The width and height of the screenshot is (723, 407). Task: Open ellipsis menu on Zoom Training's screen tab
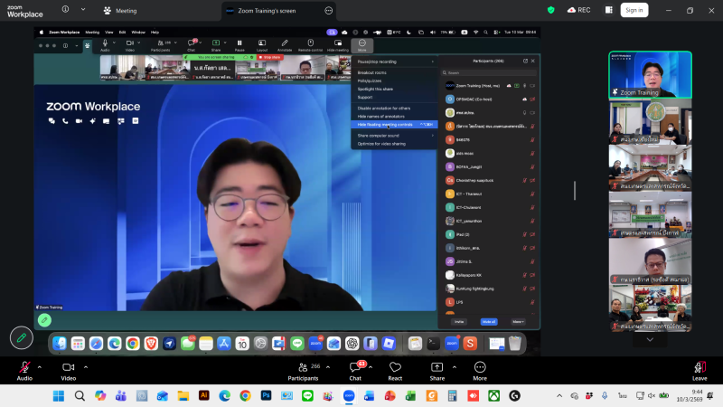(x=328, y=11)
